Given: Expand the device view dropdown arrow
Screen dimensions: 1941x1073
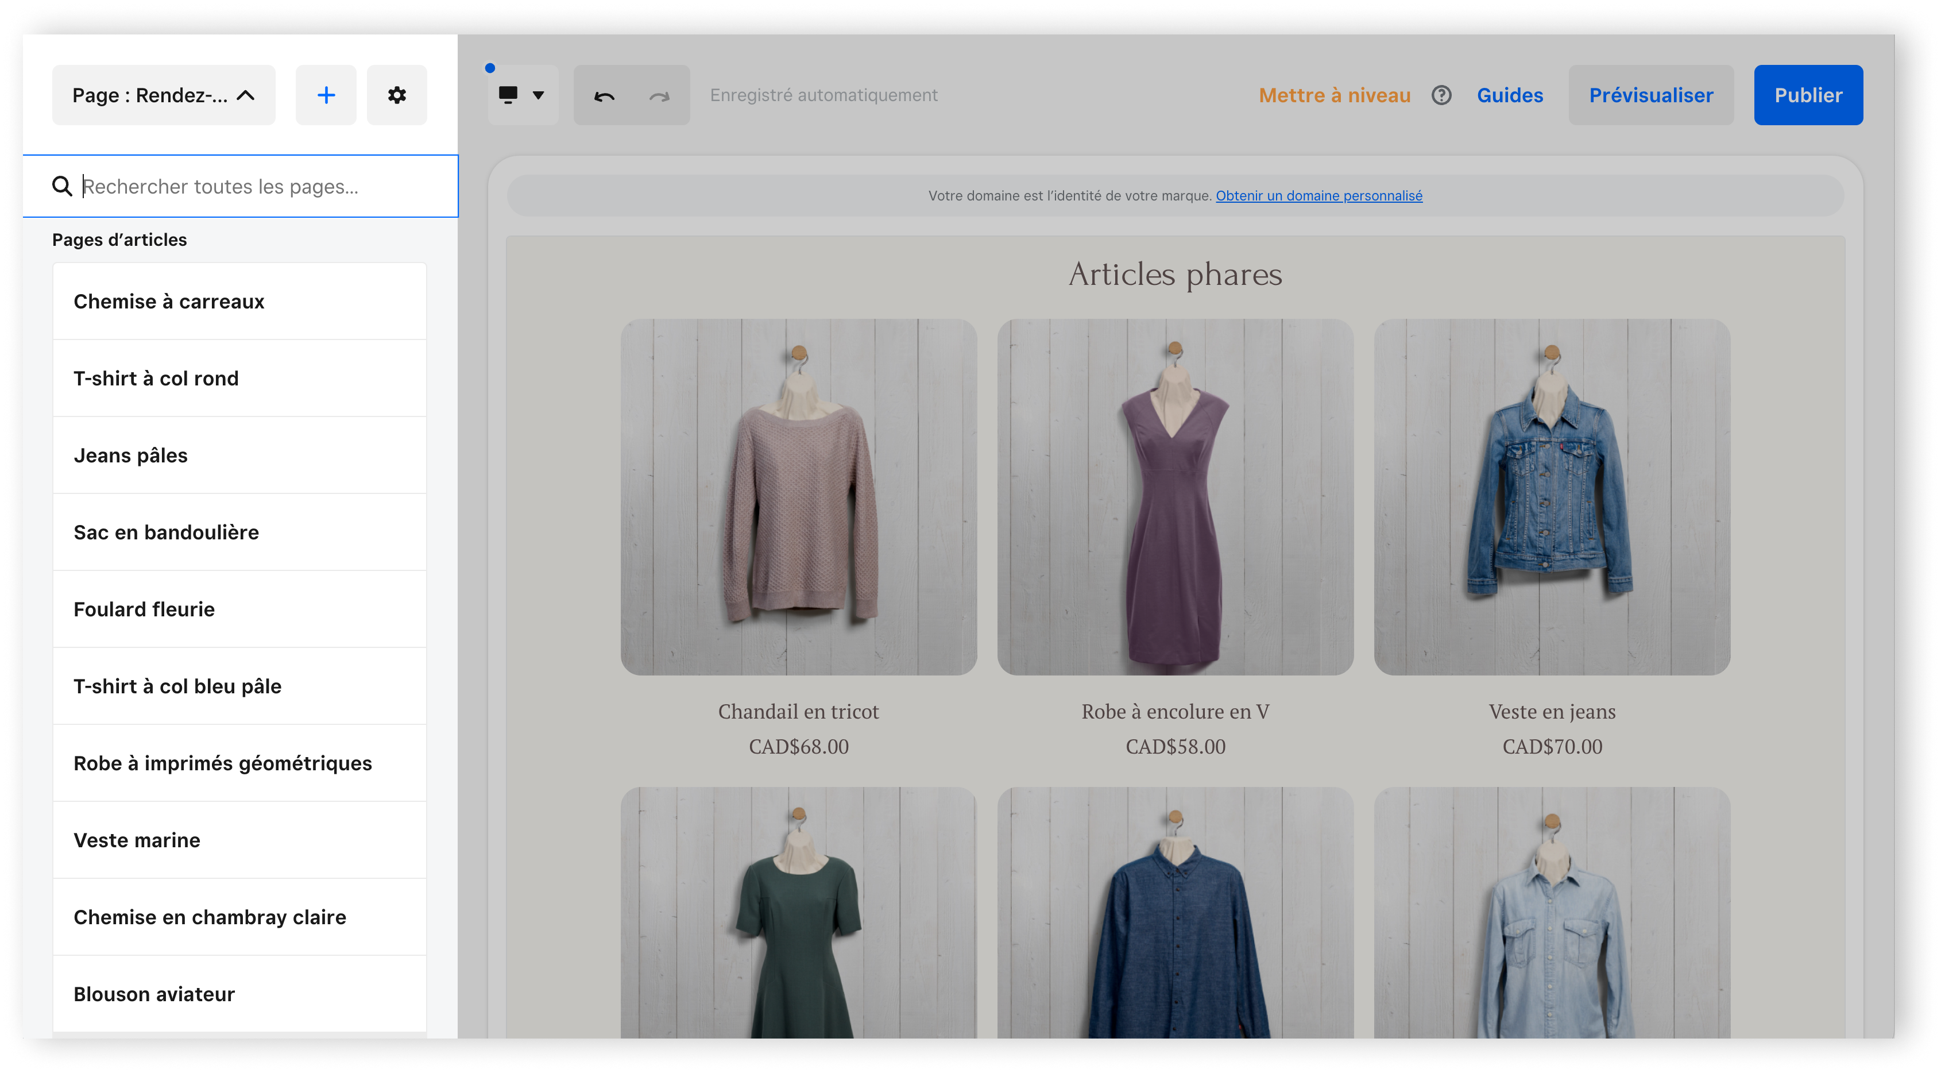Looking at the screenshot, I should pos(539,95).
